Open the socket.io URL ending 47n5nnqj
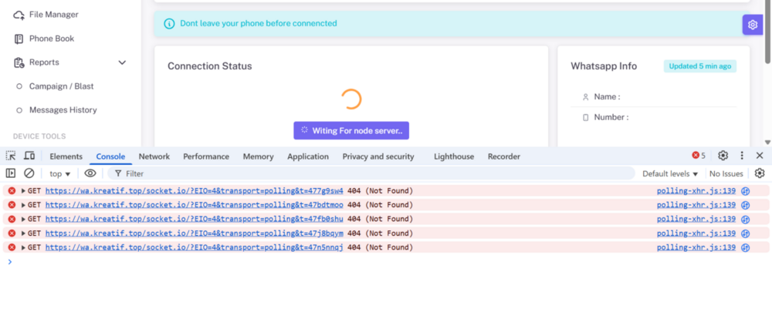772x312 pixels. click(x=194, y=247)
